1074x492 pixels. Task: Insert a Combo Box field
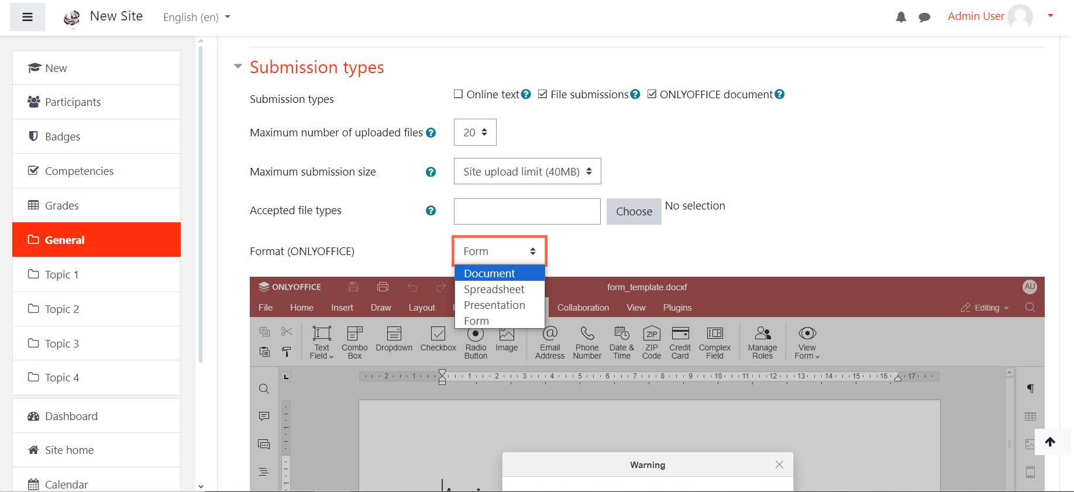pyautogui.click(x=354, y=342)
